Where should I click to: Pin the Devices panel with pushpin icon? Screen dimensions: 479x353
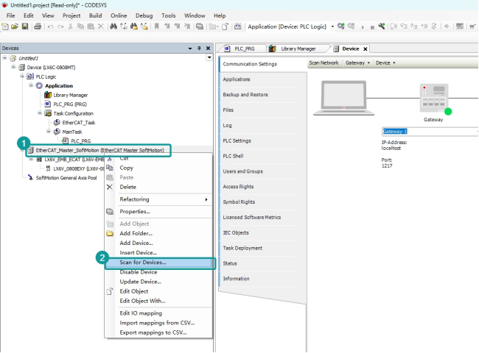coord(197,48)
